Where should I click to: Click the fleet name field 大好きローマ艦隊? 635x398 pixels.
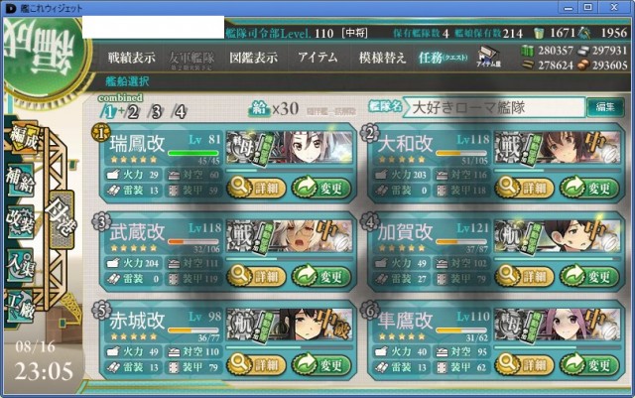494,108
